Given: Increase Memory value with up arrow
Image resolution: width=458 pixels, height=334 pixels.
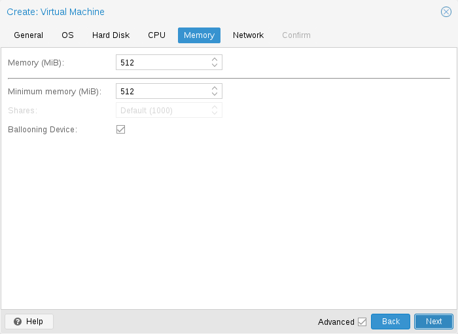Looking at the screenshot, I should coord(215,59).
